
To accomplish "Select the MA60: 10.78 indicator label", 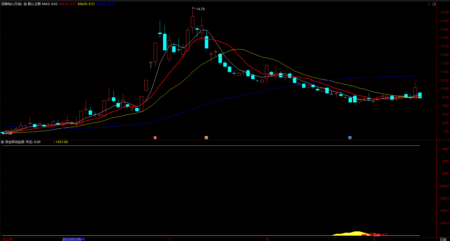I will coord(106,4).
